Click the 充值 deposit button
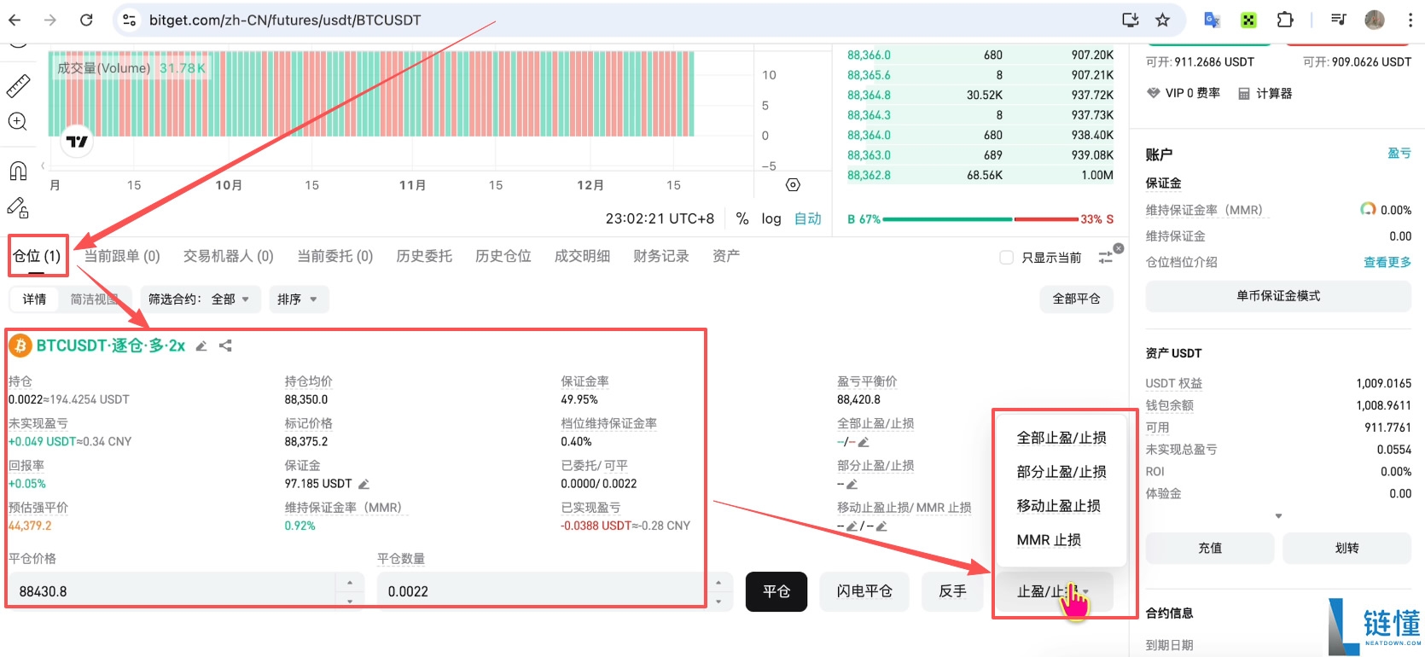The width and height of the screenshot is (1425, 657). click(x=1210, y=549)
